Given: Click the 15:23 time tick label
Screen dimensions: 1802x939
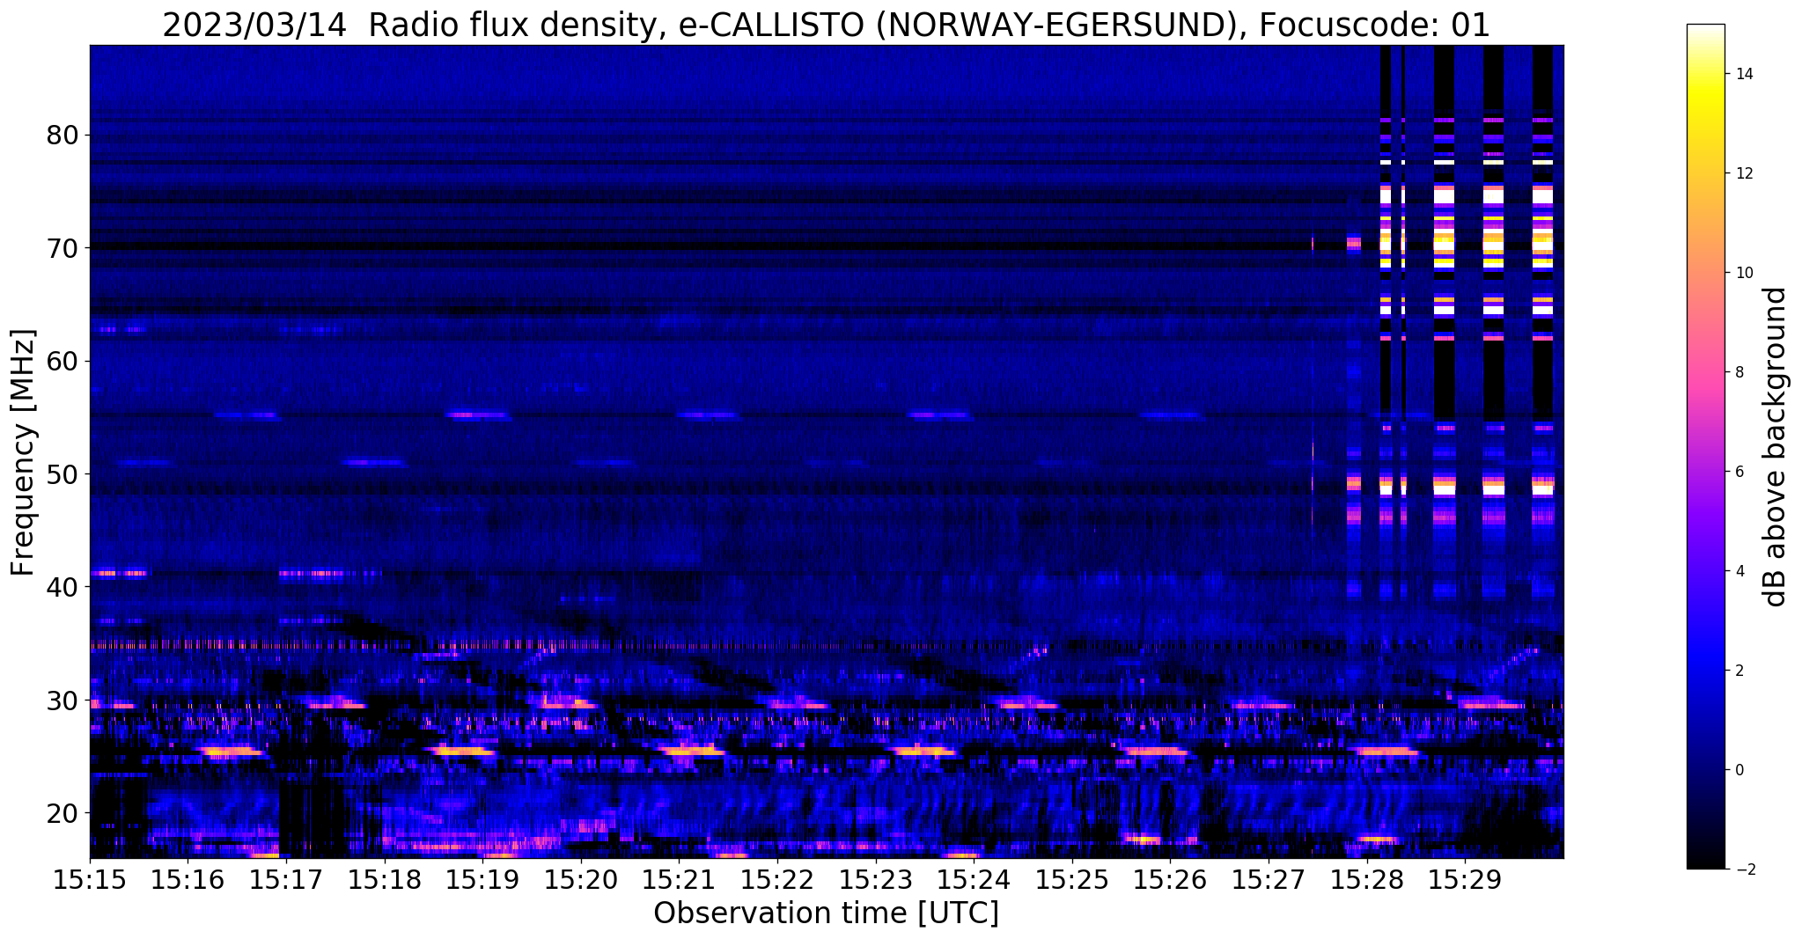Looking at the screenshot, I should [875, 880].
